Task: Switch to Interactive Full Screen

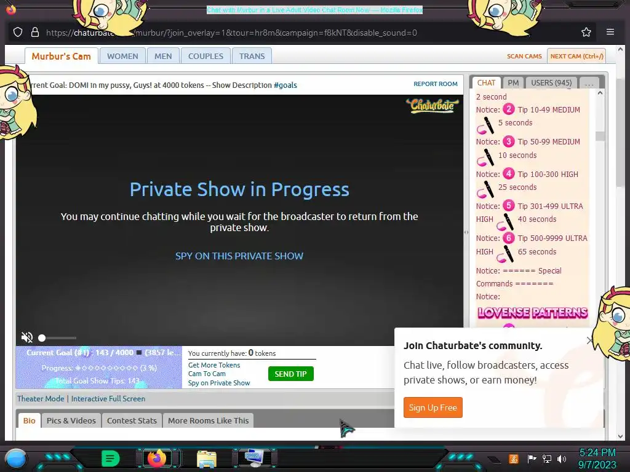Action: click(108, 398)
